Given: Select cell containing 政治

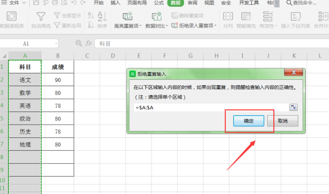Looking at the screenshot, I should click(25, 118).
